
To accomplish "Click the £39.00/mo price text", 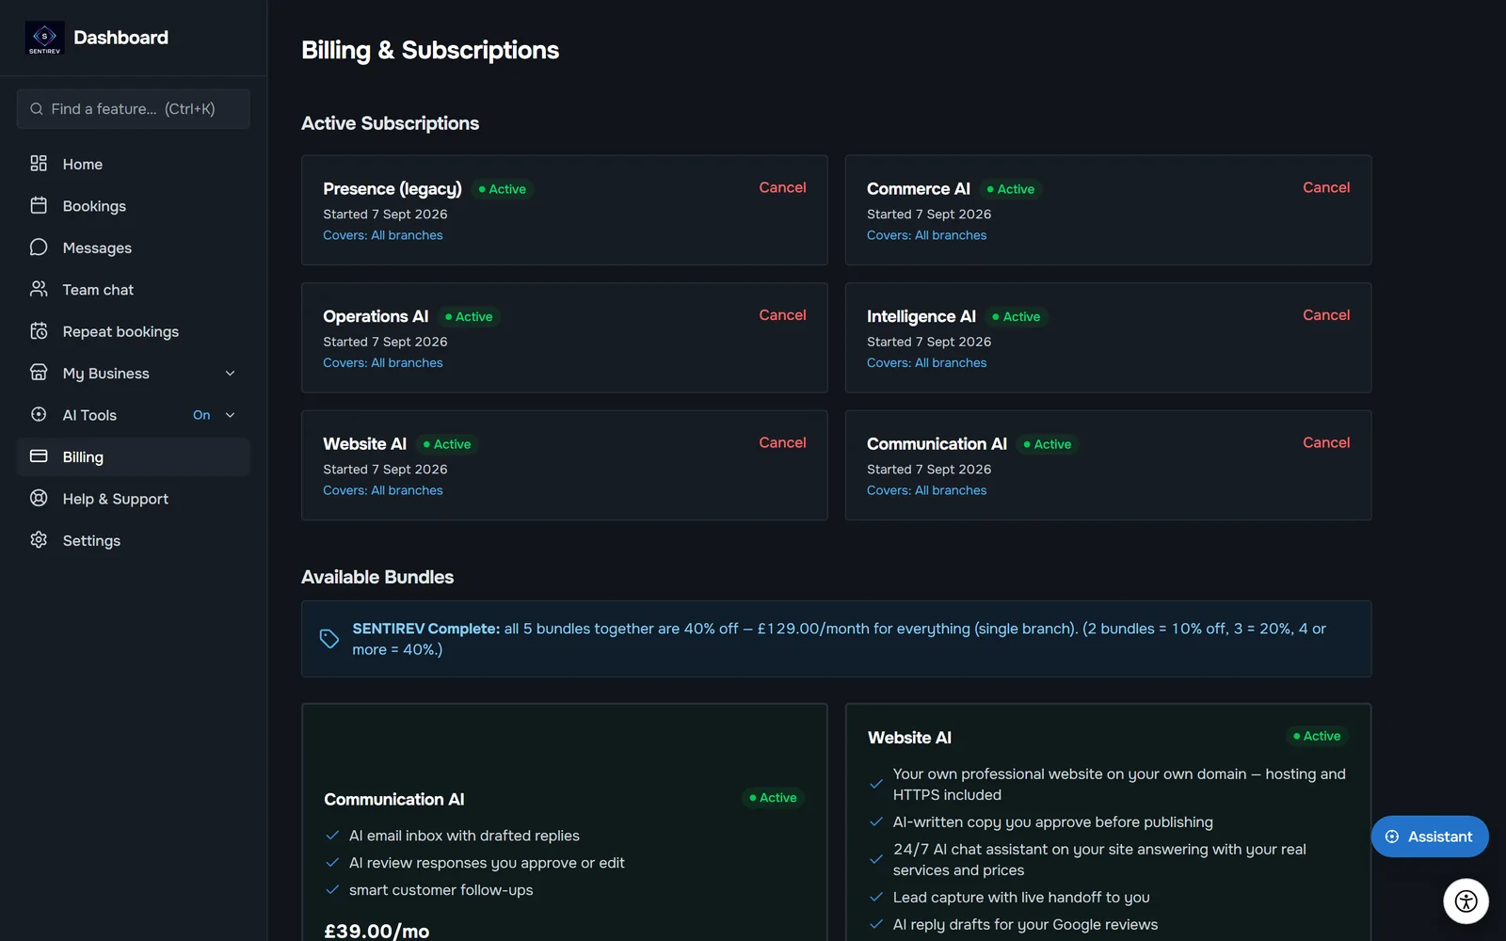I will (x=376, y=931).
